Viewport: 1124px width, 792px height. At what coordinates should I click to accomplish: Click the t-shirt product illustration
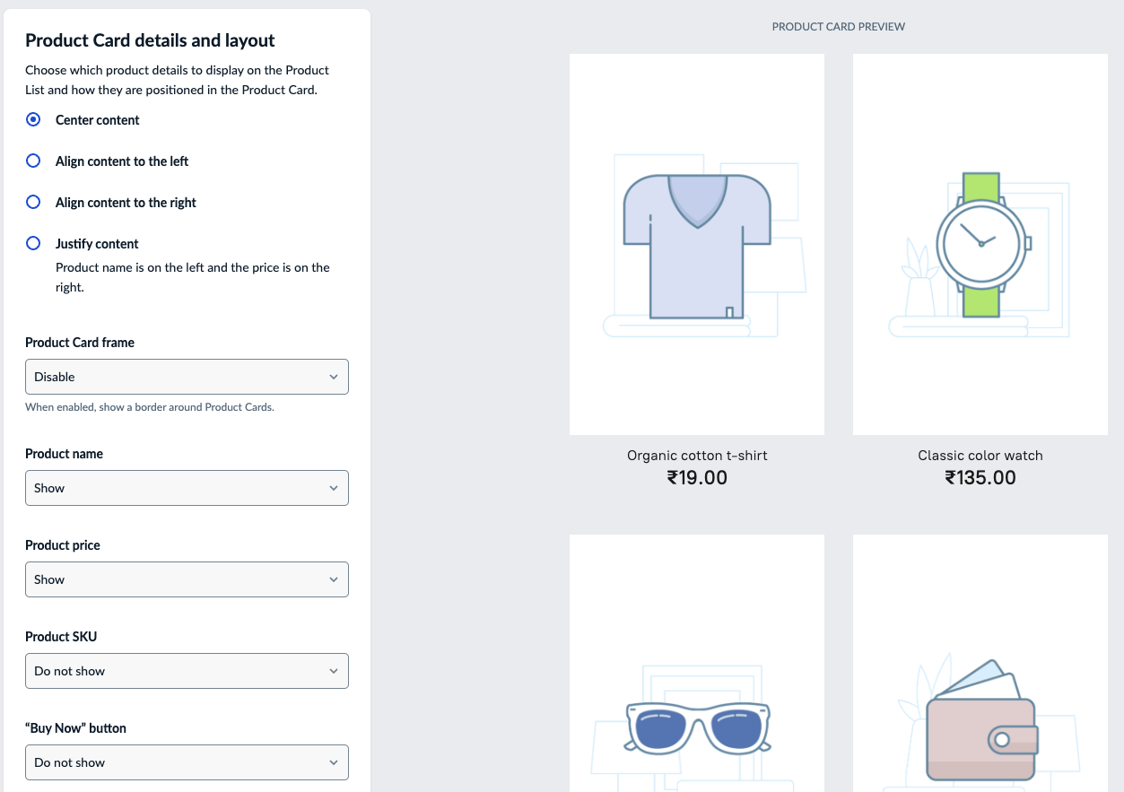[x=697, y=244]
